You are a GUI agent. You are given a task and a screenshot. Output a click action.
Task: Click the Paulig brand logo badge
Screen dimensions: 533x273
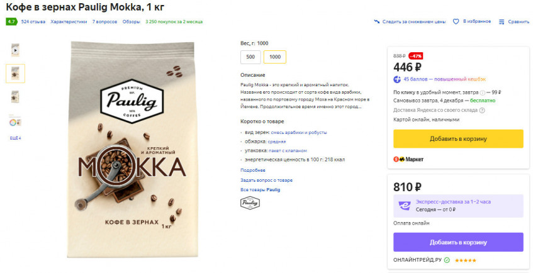pyautogui.click(x=249, y=203)
